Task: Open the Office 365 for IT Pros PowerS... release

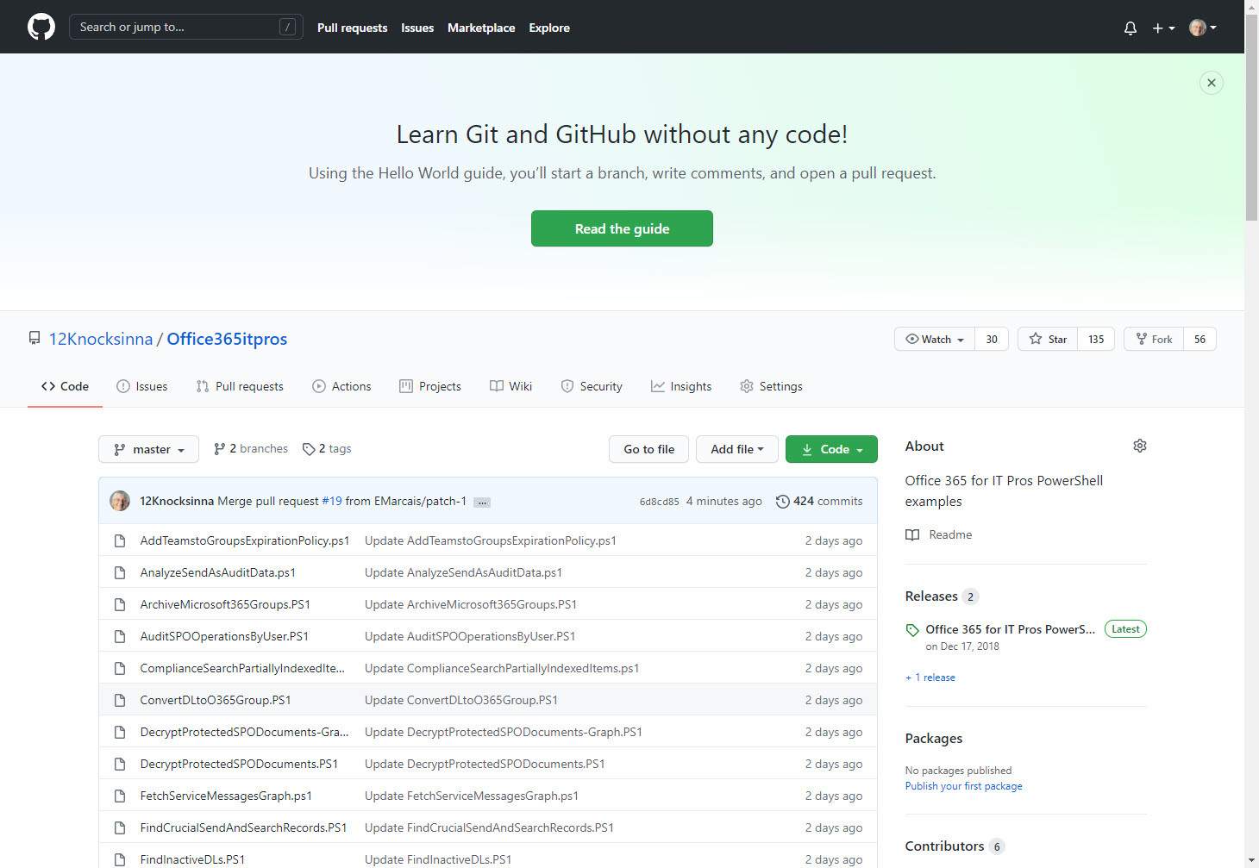Action: pos(1010,629)
